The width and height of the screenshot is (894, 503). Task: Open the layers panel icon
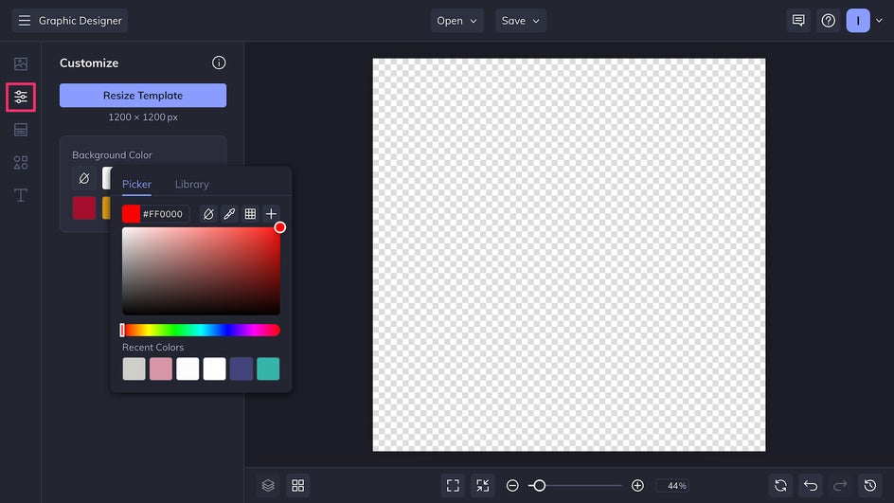(268, 485)
